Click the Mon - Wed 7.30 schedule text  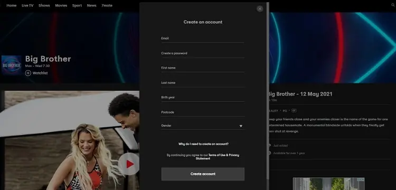[37, 66]
